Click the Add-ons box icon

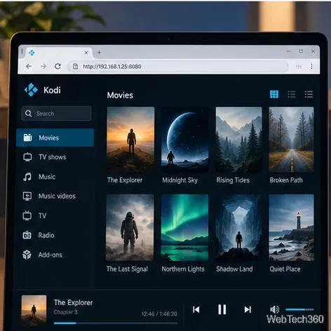click(27, 255)
